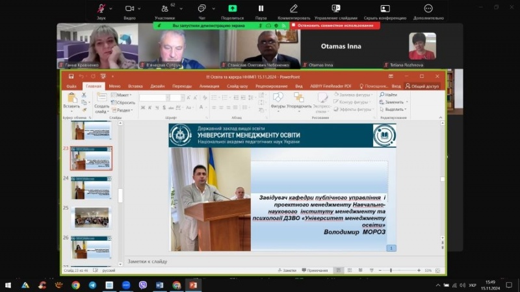Switch to the Вставка ribbon tab
The width and height of the screenshot is (520, 292).
point(135,86)
